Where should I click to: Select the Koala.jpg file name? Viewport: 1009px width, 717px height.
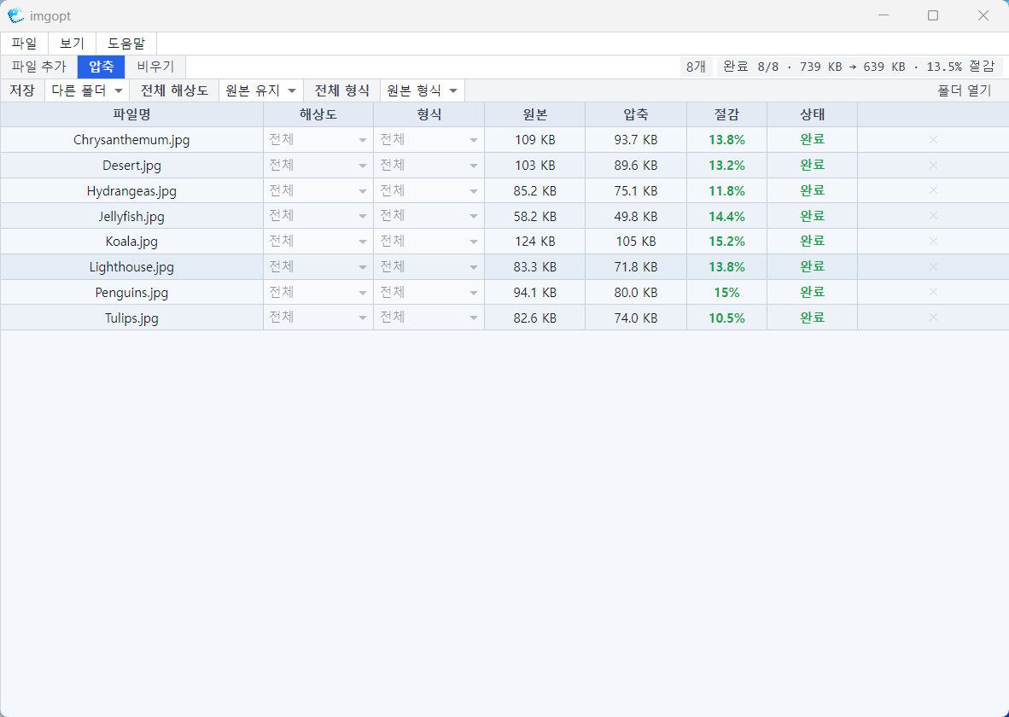(131, 242)
